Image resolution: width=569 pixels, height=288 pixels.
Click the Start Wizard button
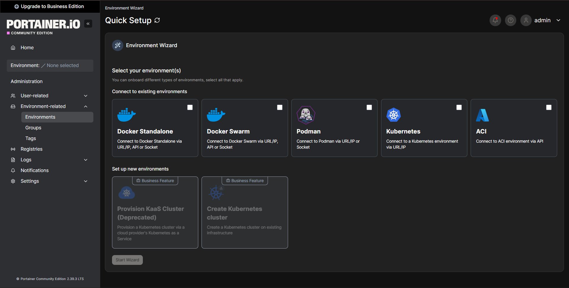point(127,260)
